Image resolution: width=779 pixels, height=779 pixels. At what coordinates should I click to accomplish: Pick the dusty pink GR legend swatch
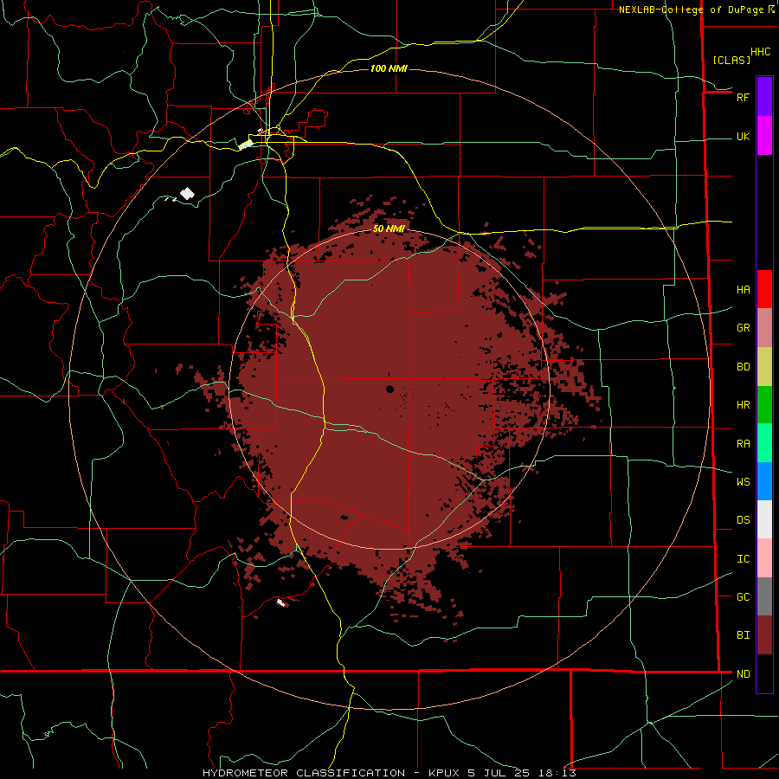coord(764,328)
